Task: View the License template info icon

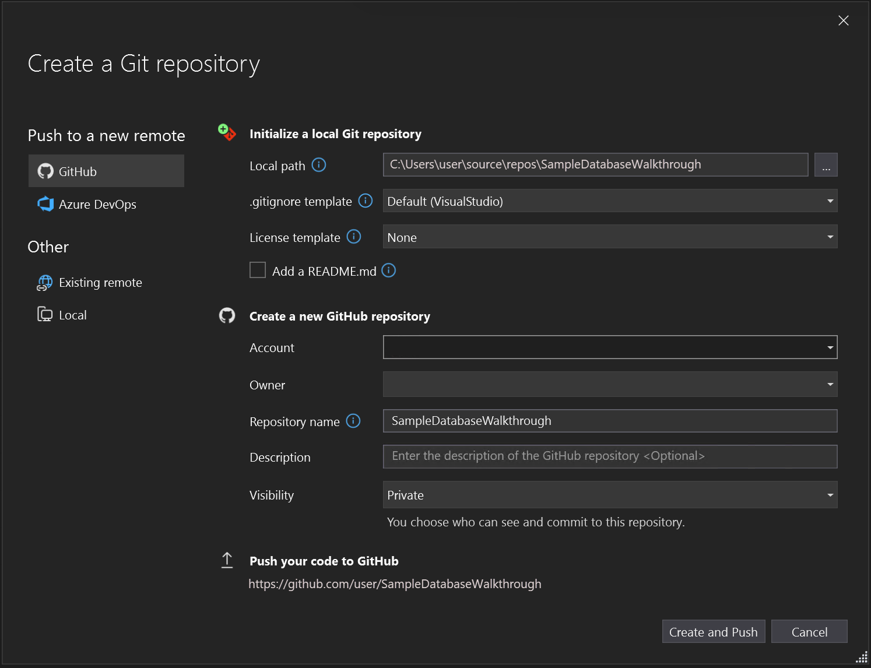Action: pos(353,237)
